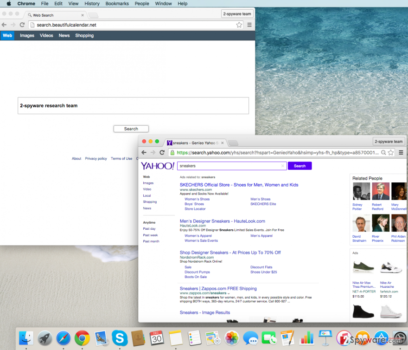This screenshot has width=408, height=350.
Task: Open Maps app in dock
Action: point(213,338)
